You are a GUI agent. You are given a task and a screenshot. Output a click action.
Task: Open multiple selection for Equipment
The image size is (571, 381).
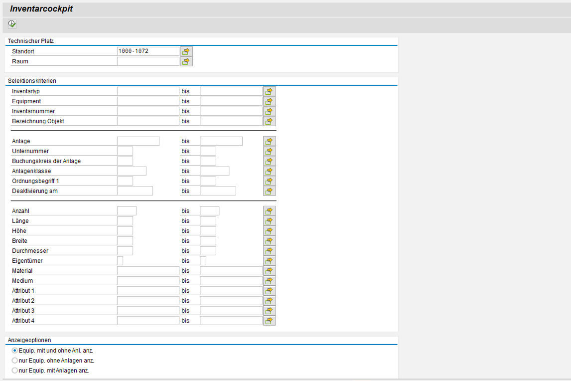[269, 101]
